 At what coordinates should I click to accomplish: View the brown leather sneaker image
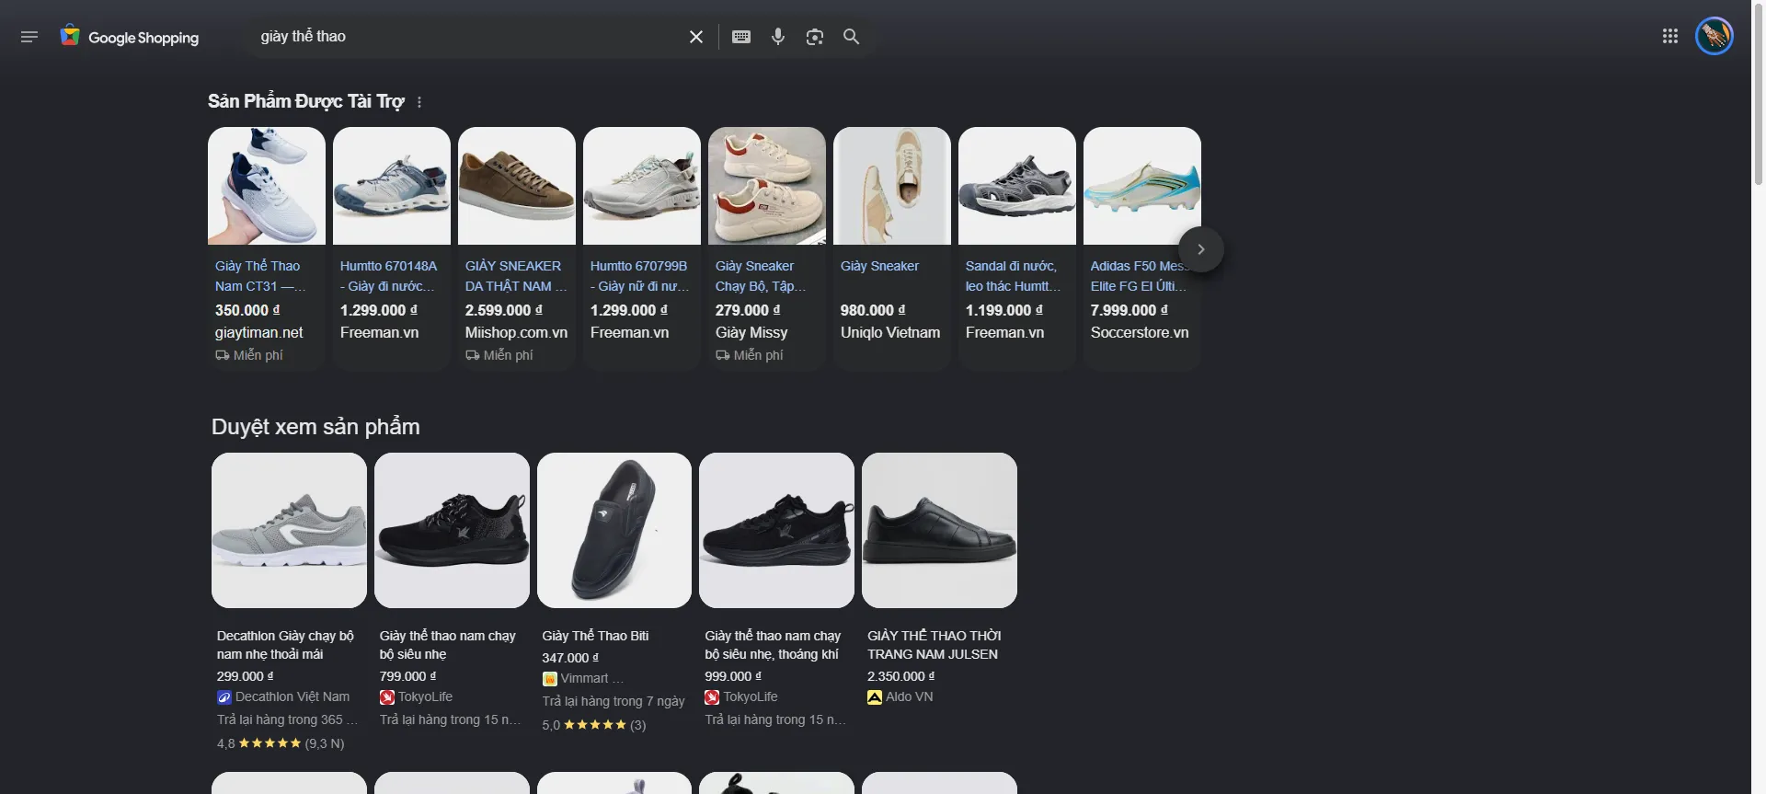click(517, 186)
